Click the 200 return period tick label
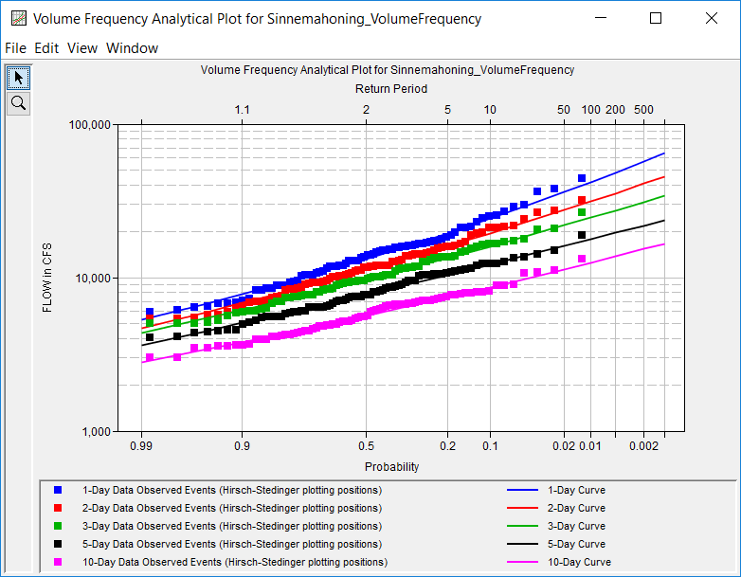This screenshot has width=741, height=577. [x=615, y=110]
